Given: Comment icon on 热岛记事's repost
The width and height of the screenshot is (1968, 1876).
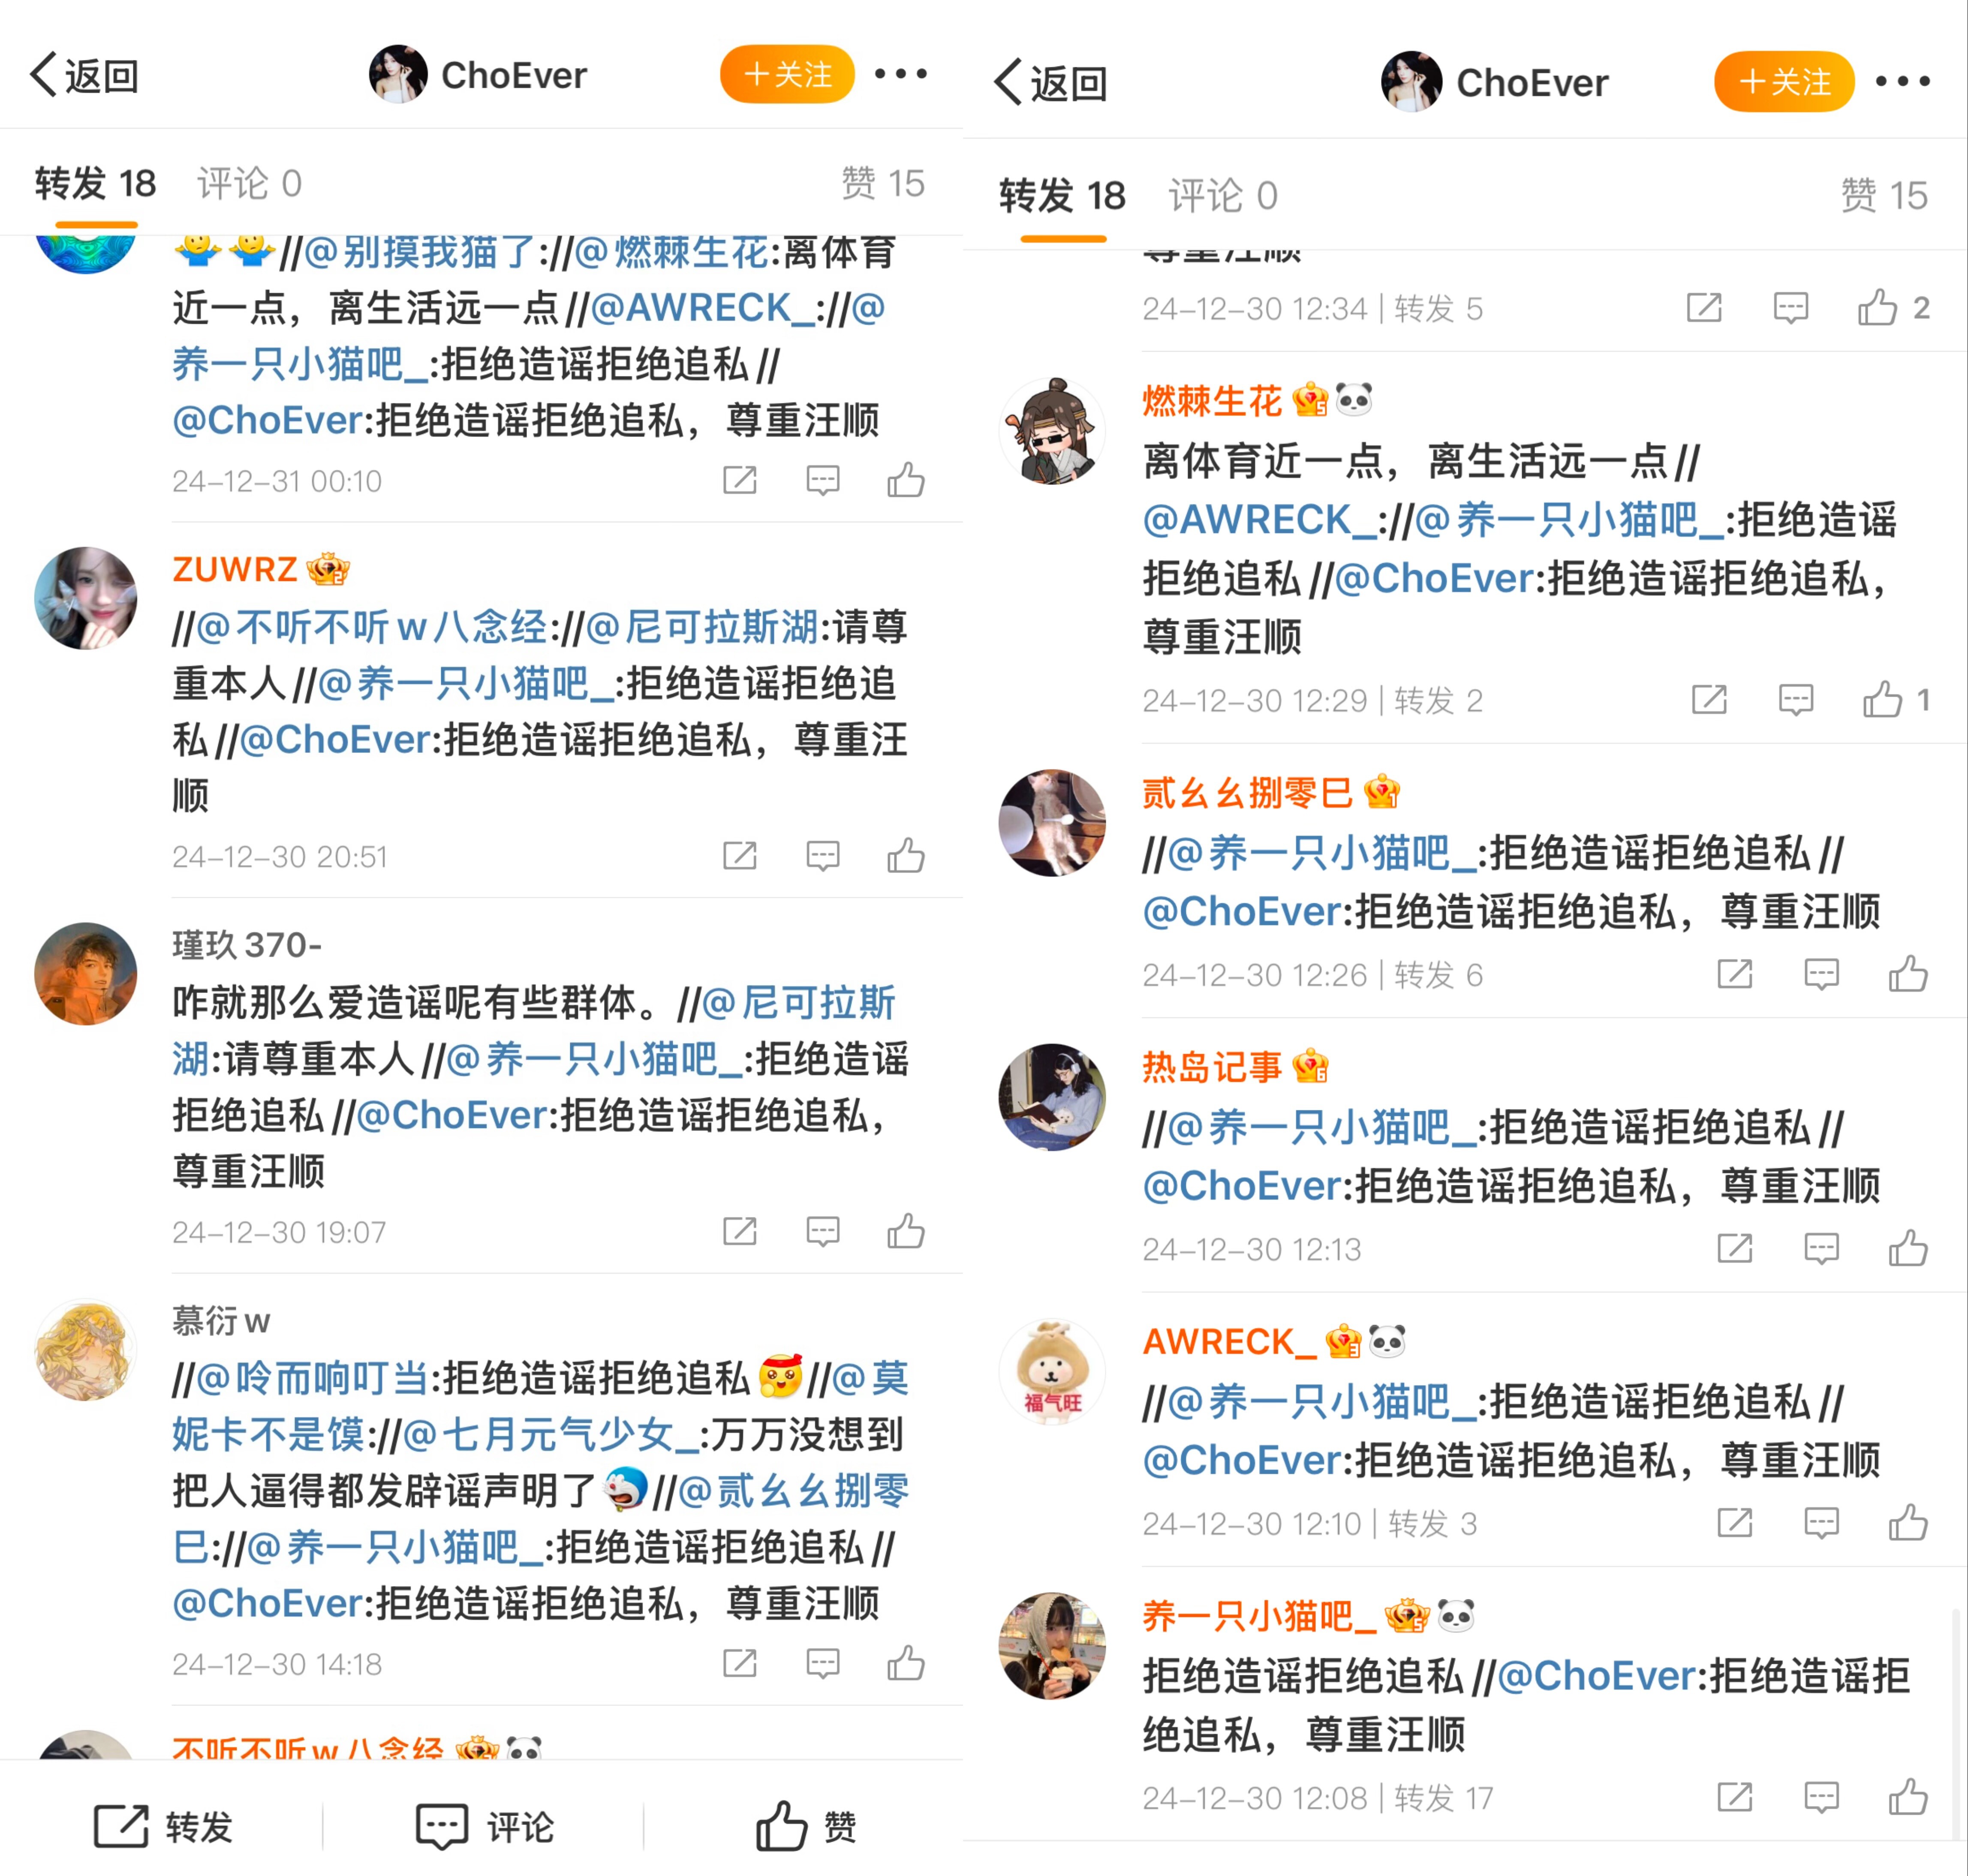Looking at the screenshot, I should (1821, 1249).
